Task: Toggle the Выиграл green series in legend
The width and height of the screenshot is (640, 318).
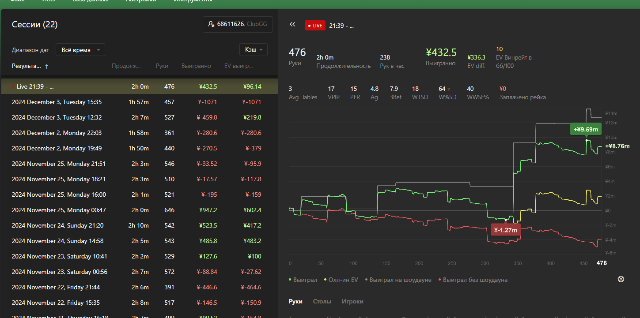Action: [303, 280]
